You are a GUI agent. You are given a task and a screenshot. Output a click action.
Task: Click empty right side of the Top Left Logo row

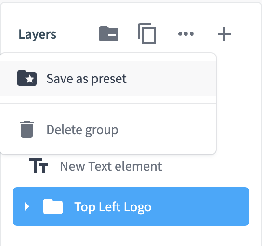[x=200, y=206]
